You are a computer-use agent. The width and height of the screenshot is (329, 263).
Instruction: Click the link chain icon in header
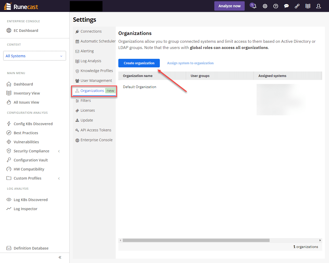click(297, 6)
